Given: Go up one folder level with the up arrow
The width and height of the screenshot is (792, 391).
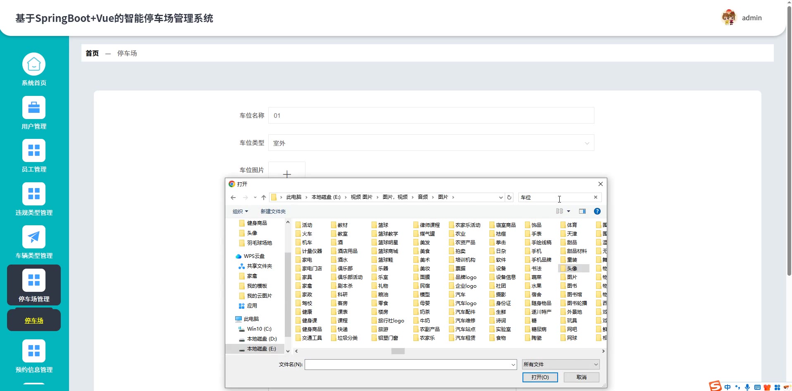Looking at the screenshot, I should pos(264,198).
